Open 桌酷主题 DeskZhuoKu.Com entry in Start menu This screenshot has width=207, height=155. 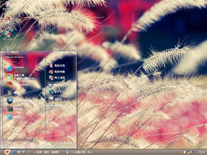(x=20, y=77)
